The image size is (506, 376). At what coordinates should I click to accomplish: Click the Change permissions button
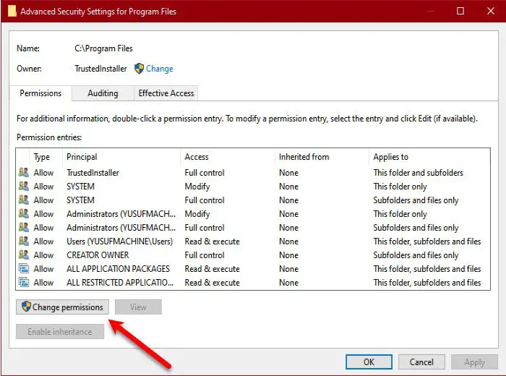pos(62,307)
